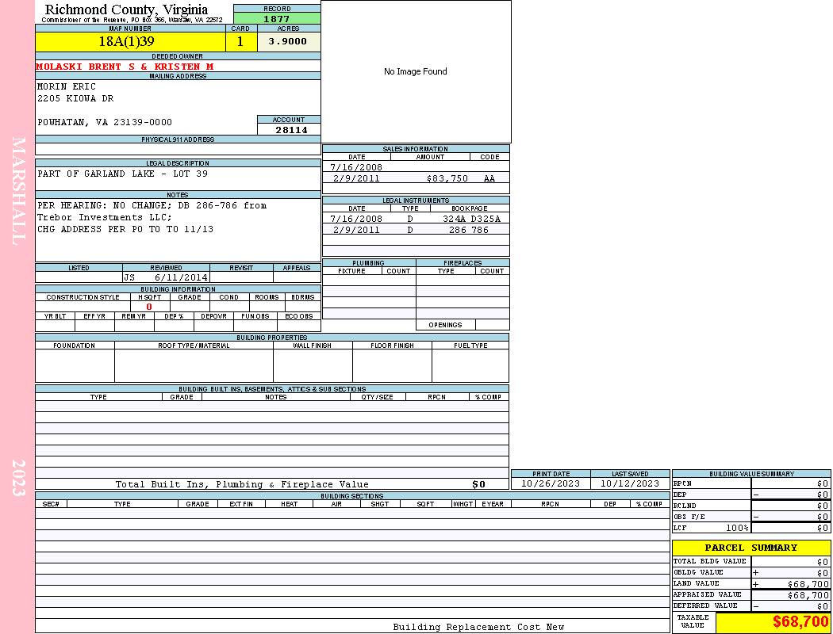Select the 7/16/2008 sales information date
Screen dimensions: 833x634
click(356, 167)
